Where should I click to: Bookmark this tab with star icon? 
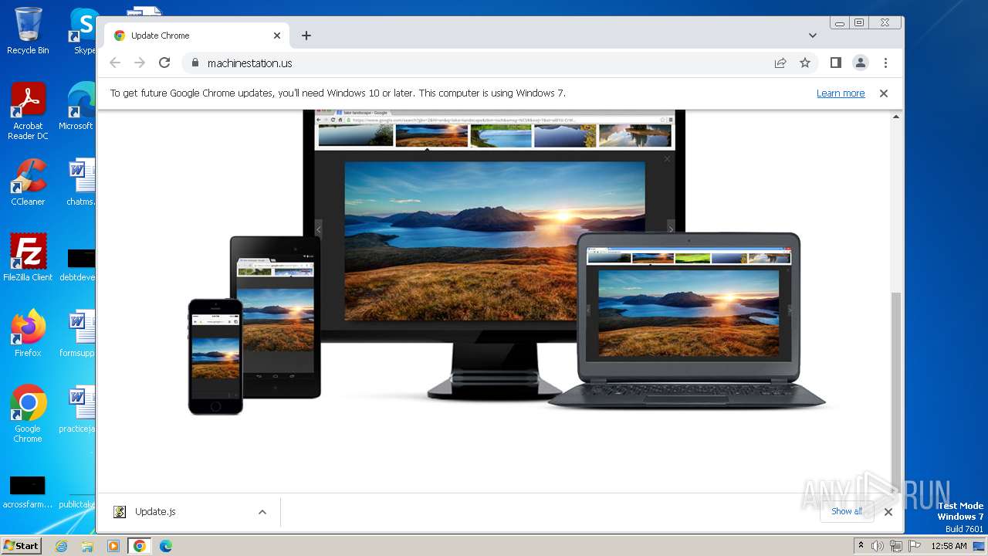[x=805, y=63]
